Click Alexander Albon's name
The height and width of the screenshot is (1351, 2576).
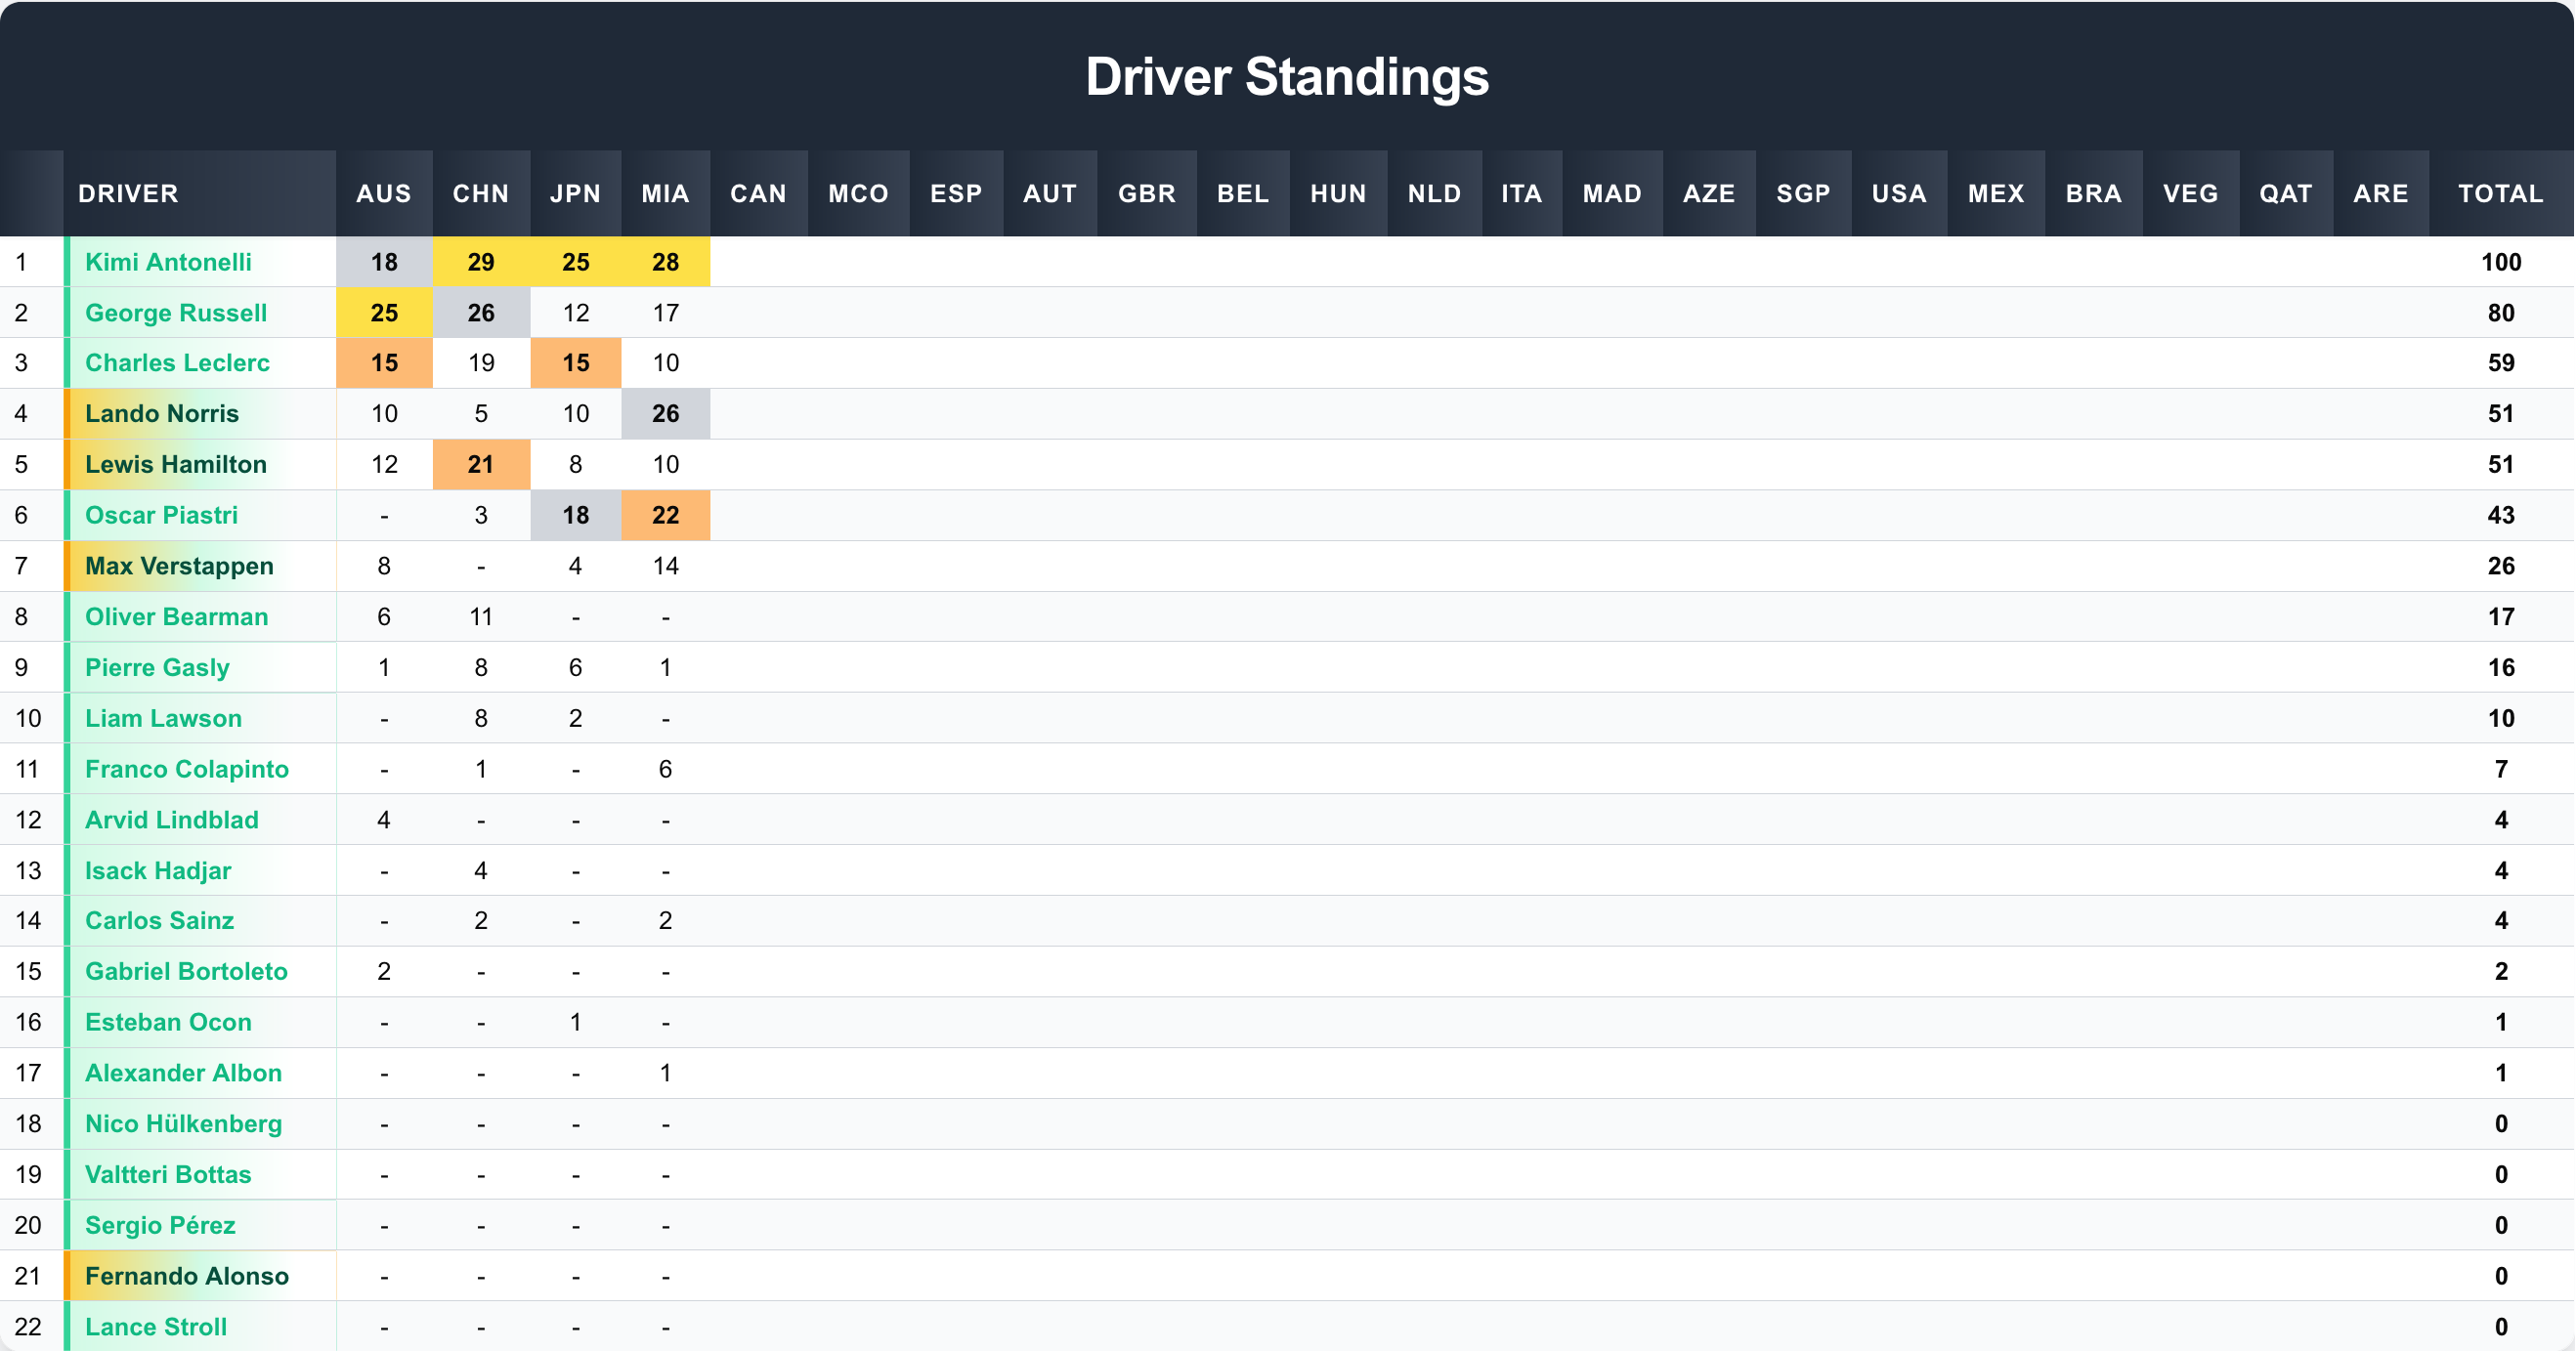(x=183, y=1074)
